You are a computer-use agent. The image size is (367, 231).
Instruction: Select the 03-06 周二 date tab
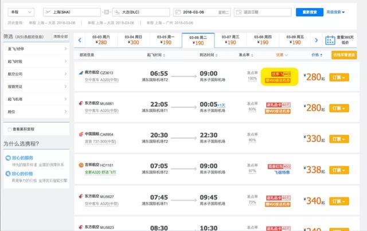(198, 40)
